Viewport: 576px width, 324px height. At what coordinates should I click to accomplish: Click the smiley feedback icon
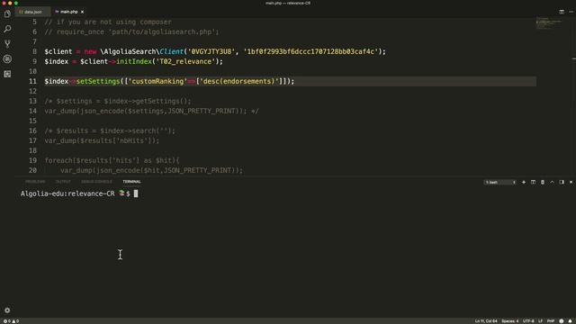tap(562, 321)
